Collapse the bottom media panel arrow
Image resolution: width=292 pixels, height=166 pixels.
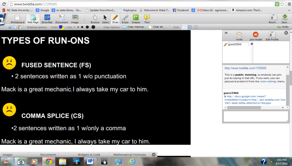pos(154,155)
